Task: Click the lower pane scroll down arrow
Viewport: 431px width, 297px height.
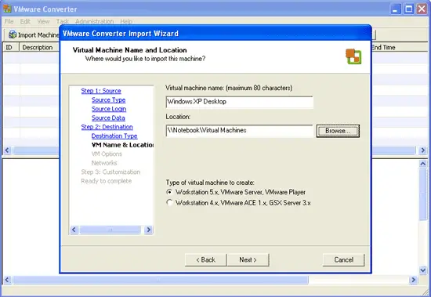Action: (x=422, y=270)
